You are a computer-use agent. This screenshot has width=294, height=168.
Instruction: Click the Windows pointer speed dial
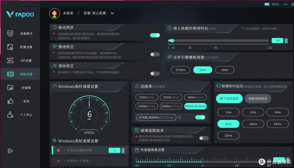tap(89, 115)
